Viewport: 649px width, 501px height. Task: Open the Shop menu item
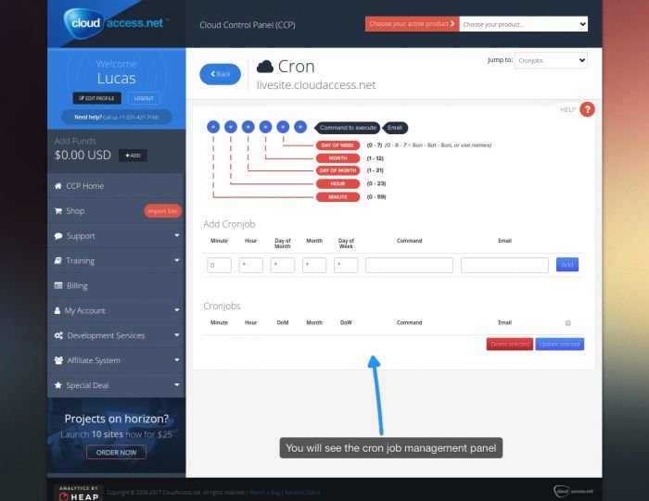tap(116, 211)
